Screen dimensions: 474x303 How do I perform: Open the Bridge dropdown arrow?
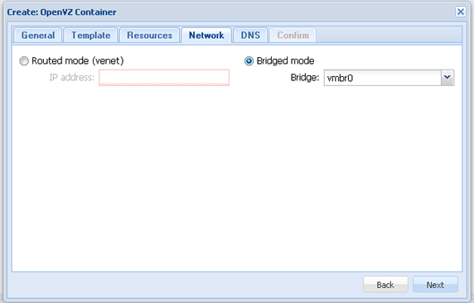tap(447, 78)
